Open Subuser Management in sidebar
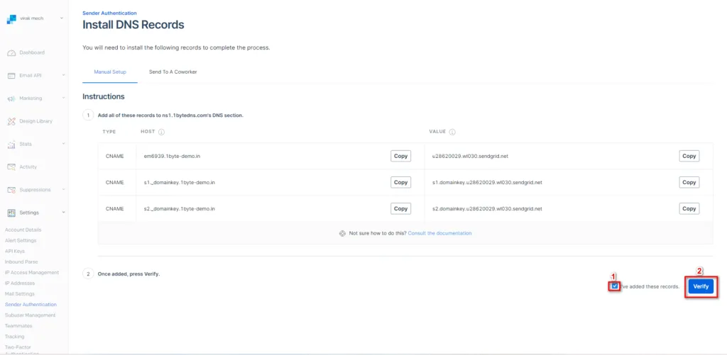 [30, 315]
